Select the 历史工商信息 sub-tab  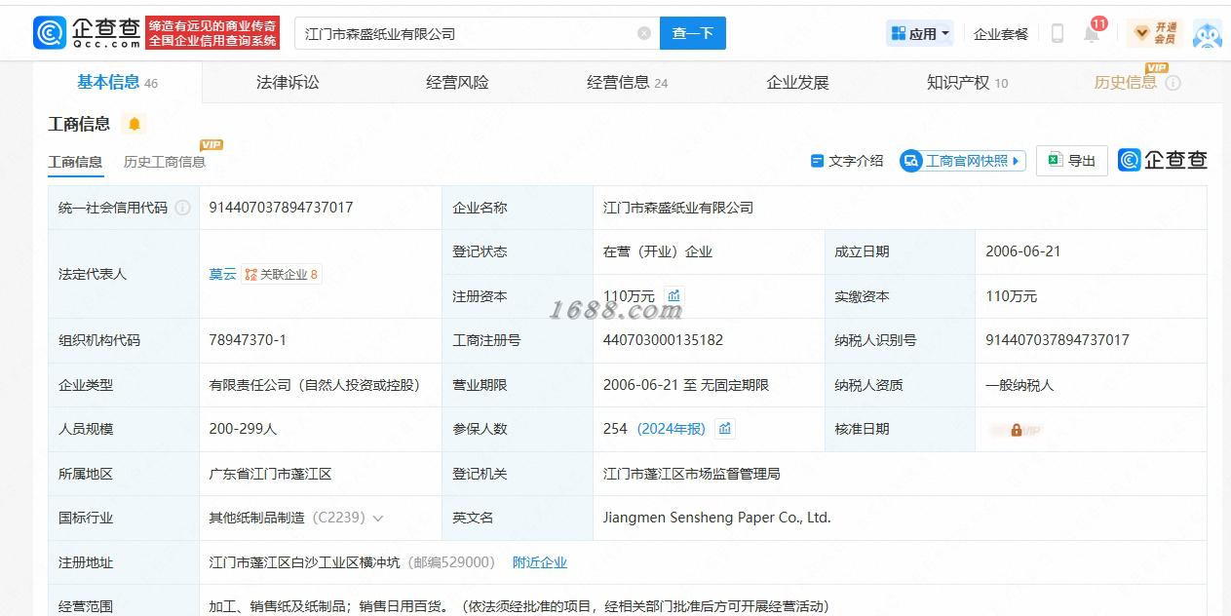coord(165,162)
